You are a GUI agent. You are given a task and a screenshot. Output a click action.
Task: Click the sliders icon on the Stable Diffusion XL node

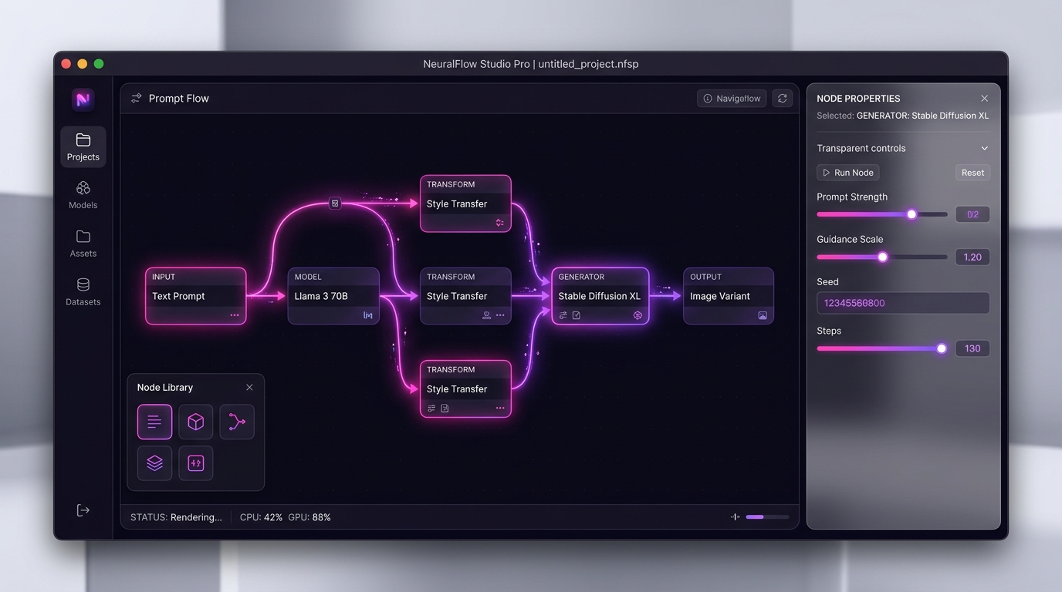[563, 315]
